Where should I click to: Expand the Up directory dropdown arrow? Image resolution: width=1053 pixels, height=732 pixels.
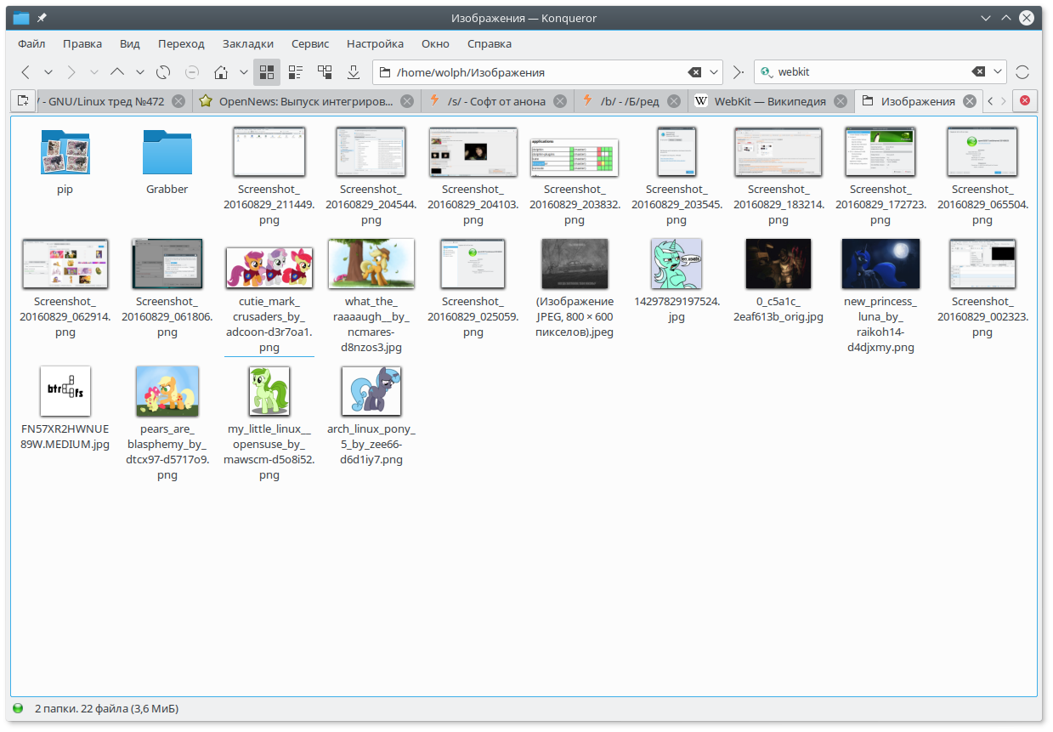(140, 72)
